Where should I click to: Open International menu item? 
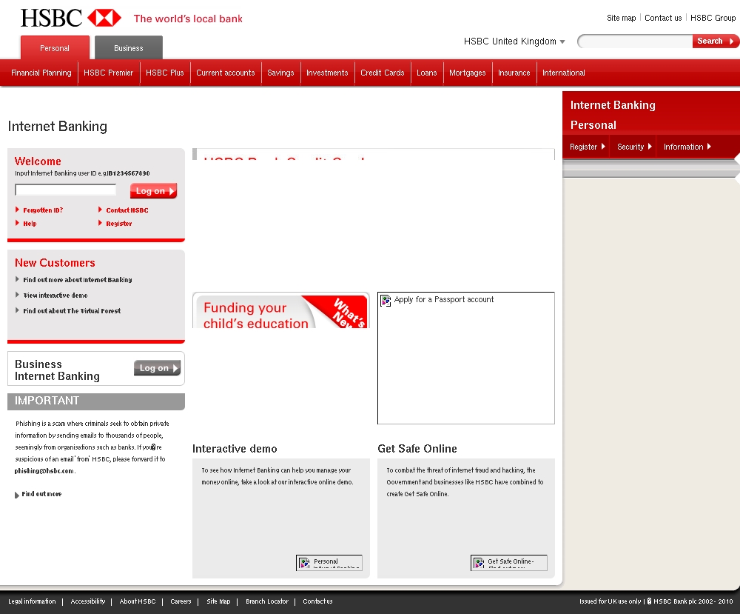pos(563,73)
